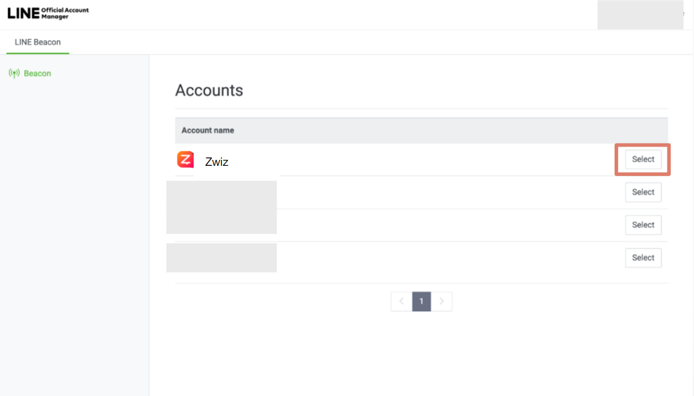Click the Beacon antenna icon in sidebar
This screenshot has width=694, height=396.
pos(13,73)
